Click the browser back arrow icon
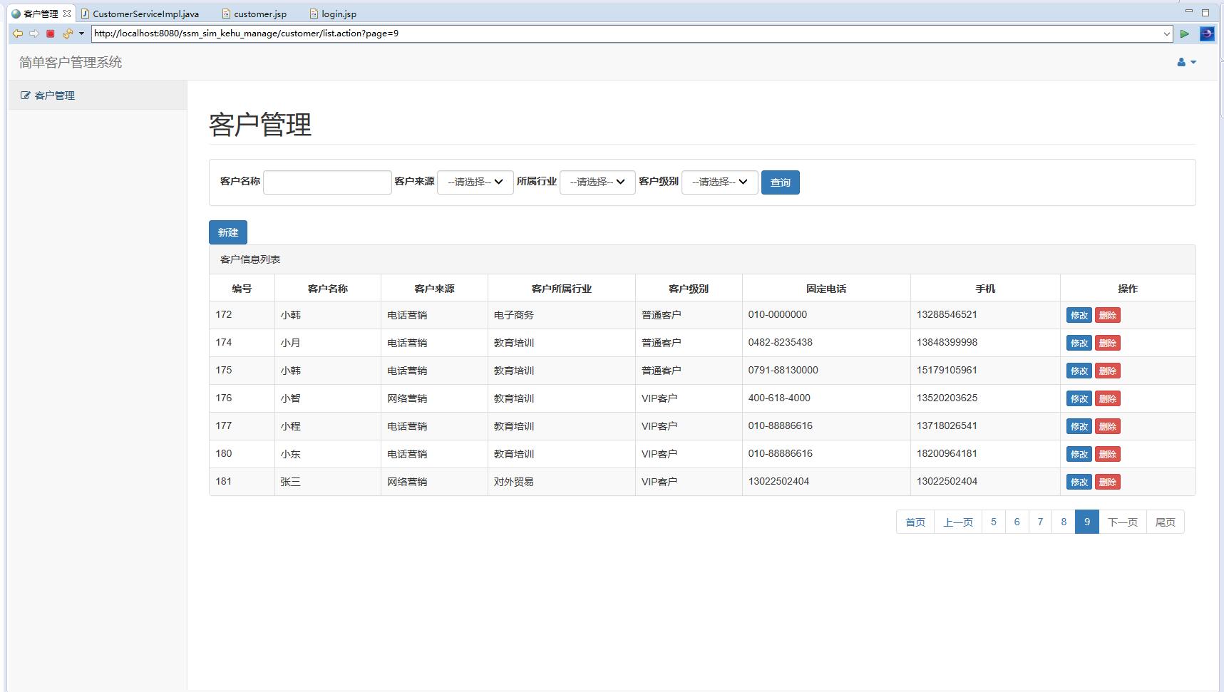 [18, 33]
